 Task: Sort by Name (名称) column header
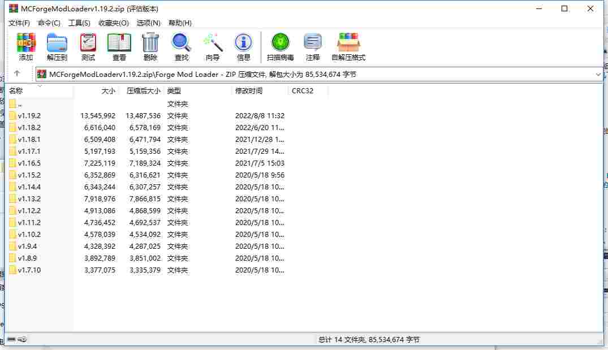coord(40,90)
